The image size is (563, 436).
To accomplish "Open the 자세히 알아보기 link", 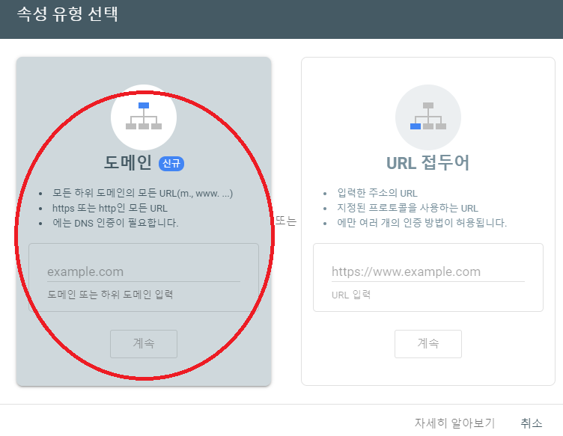I will tap(454, 423).
